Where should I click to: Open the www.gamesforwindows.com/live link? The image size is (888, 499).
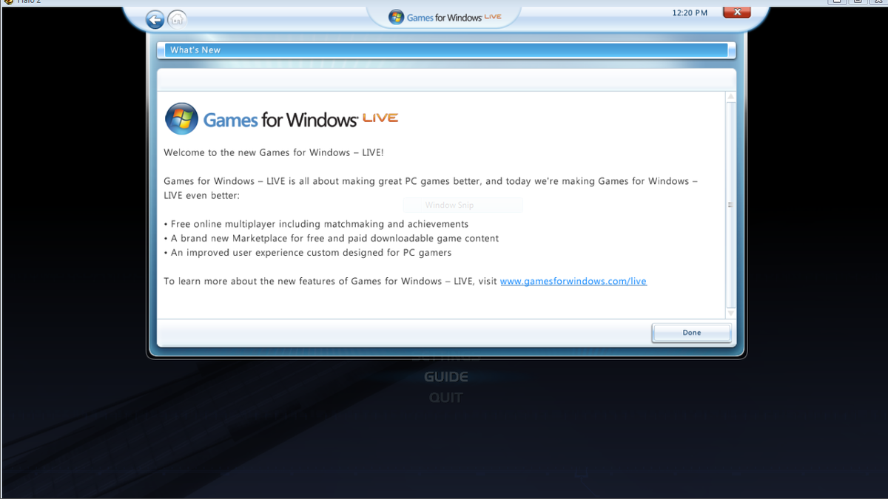[x=573, y=282]
